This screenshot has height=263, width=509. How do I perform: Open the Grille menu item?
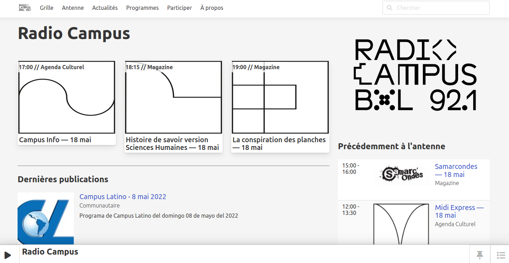(46, 8)
